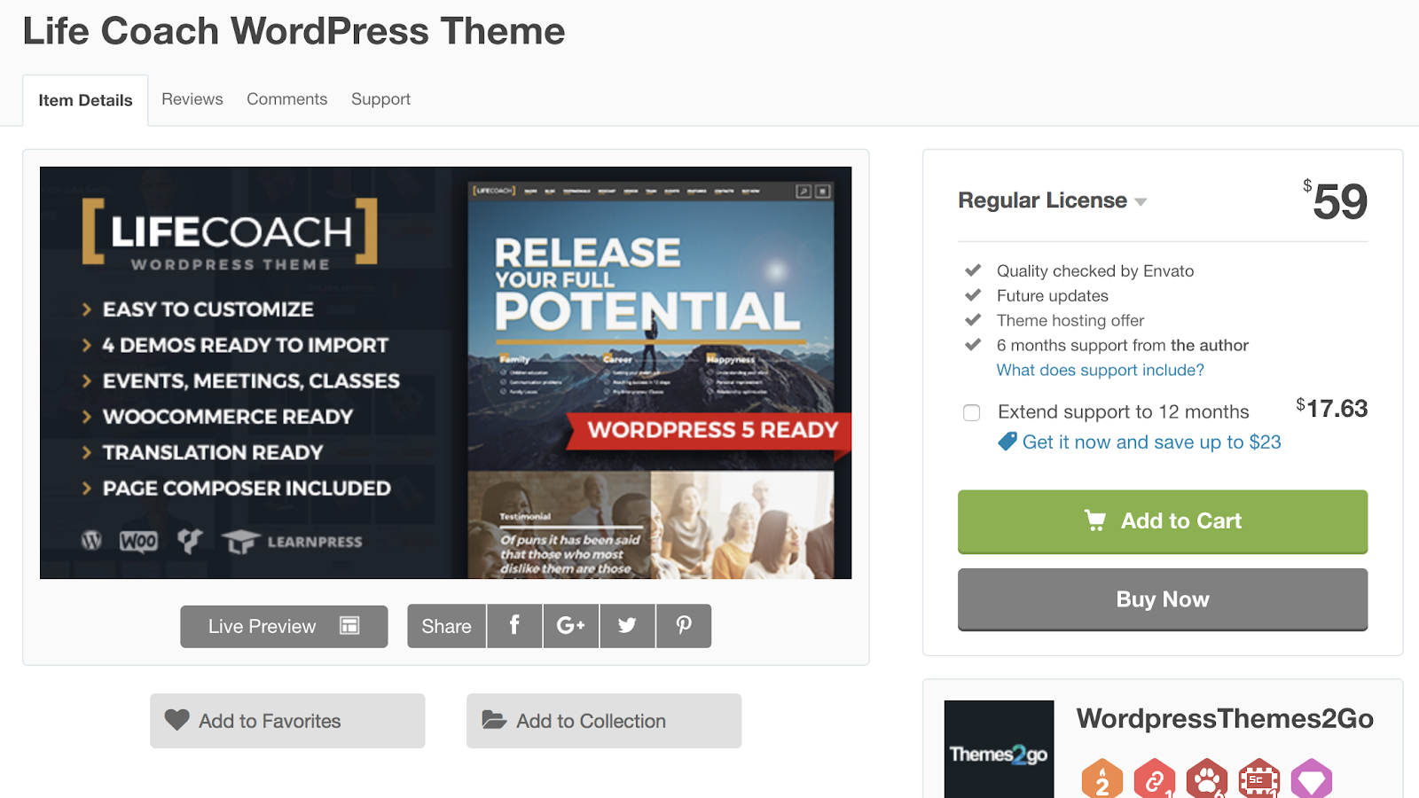This screenshot has width=1419, height=798.
Task: Click the orange badge with number 2
Action: [x=1102, y=779]
